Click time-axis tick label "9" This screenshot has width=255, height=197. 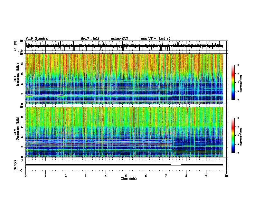[x=206, y=176]
